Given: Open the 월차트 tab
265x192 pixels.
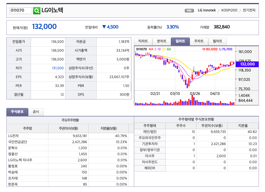Looking at the screenshot, I should click(x=217, y=41).
